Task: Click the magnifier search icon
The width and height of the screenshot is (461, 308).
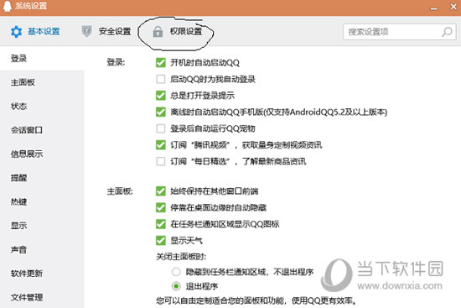Action: 447,32
